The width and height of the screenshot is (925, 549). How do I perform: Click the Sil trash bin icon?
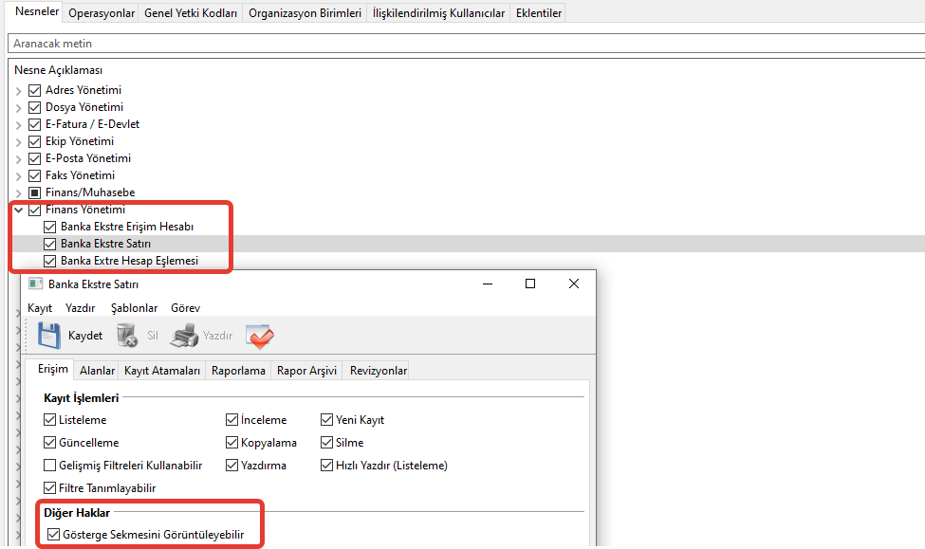point(126,336)
